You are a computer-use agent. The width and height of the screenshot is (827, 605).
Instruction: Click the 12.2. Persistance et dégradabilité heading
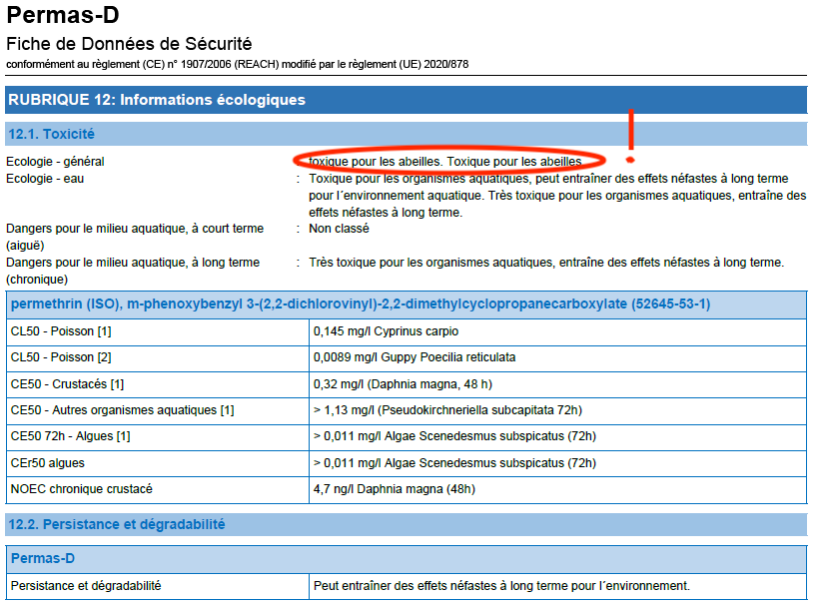pyautogui.click(x=116, y=524)
